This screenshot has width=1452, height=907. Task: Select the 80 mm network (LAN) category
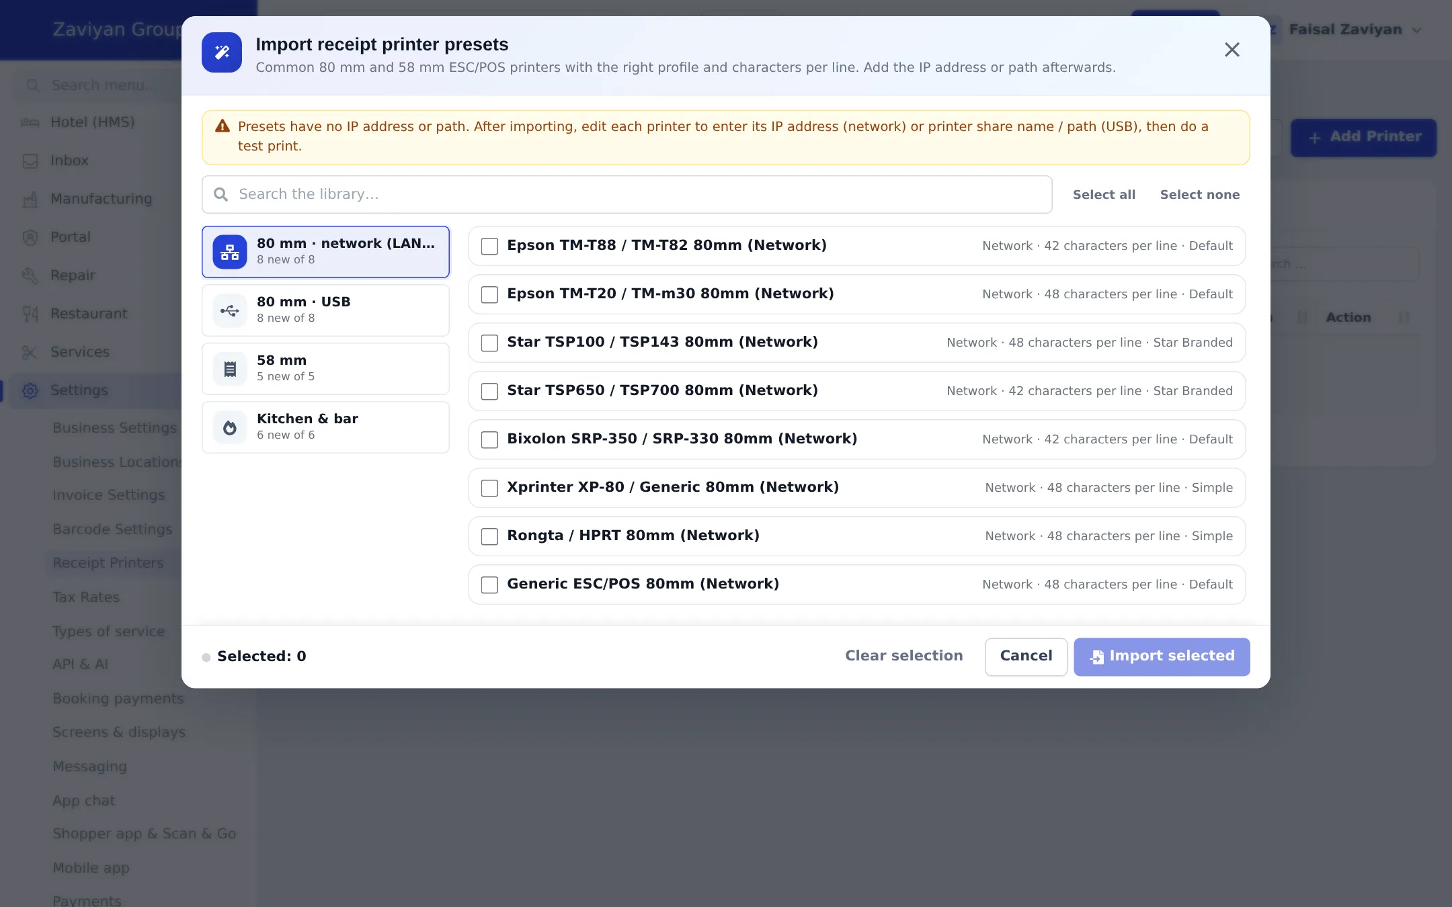coord(325,252)
